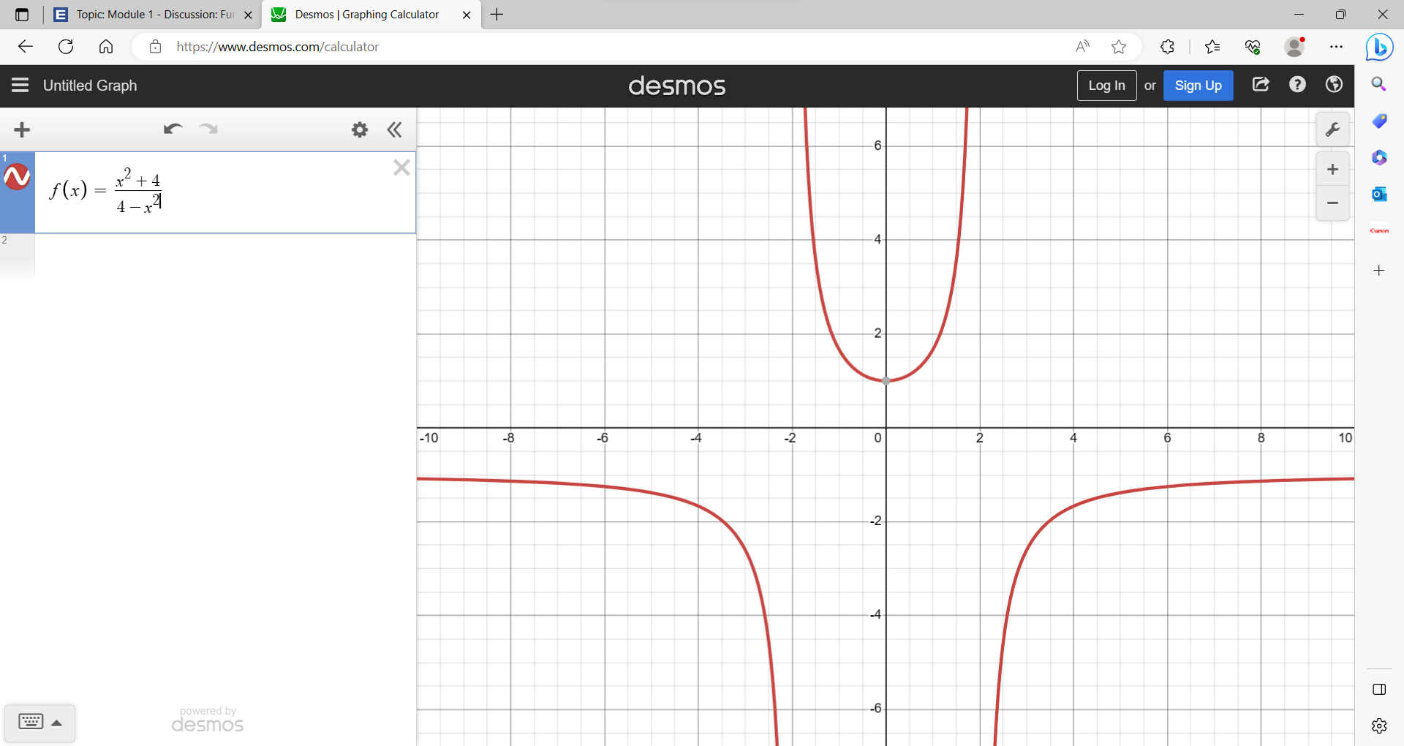Open the hamburger main menu

(19, 86)
